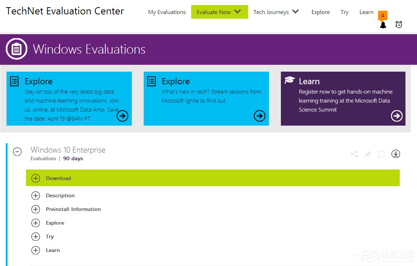The height and width of the screenshot is (266, 417).
Task: Click arrow on Data Science Summit card
Action: point(397,116)
